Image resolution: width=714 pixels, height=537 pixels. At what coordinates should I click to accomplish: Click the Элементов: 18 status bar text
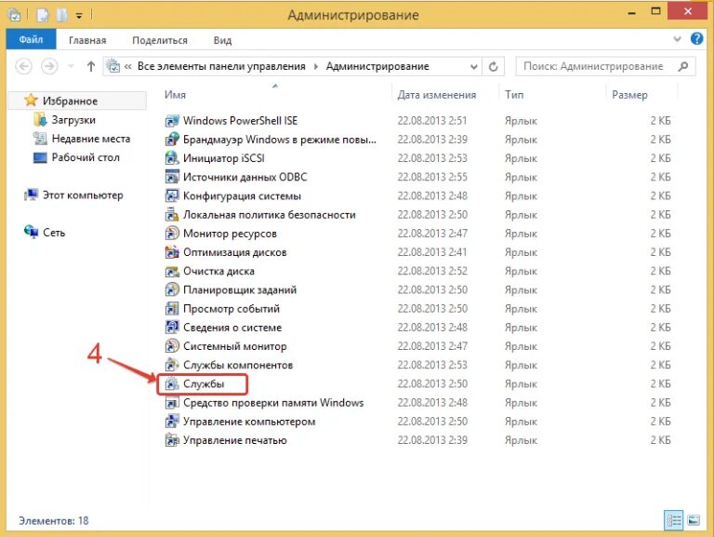54,520
